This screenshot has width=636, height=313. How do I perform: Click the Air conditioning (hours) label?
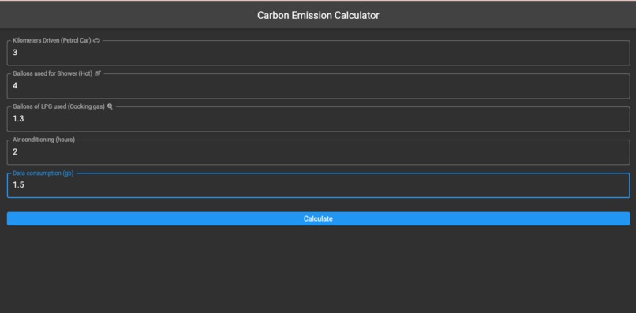coord(44,140)
